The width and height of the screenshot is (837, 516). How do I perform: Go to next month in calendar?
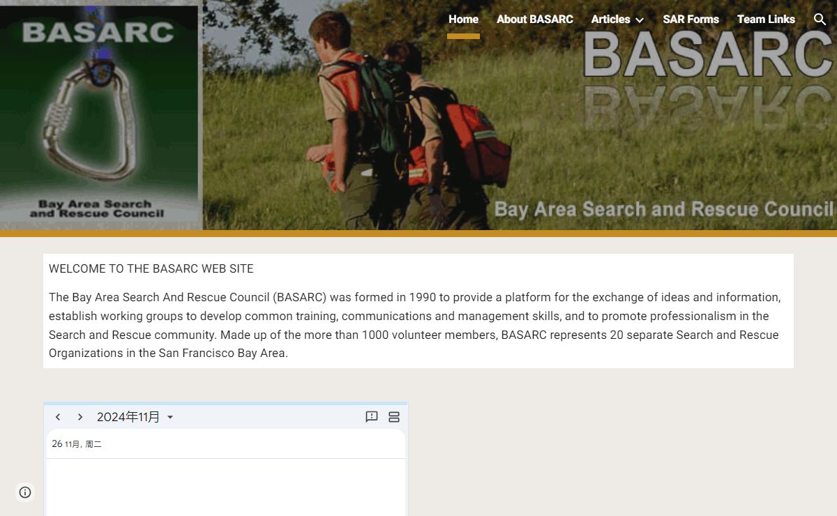[x=80, y=417]
